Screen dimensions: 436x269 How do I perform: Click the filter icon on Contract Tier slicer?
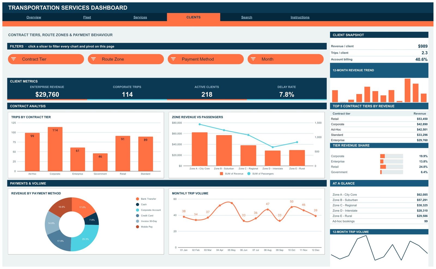pos(14,59)
